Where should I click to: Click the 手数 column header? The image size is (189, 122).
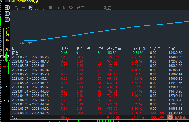64,48
